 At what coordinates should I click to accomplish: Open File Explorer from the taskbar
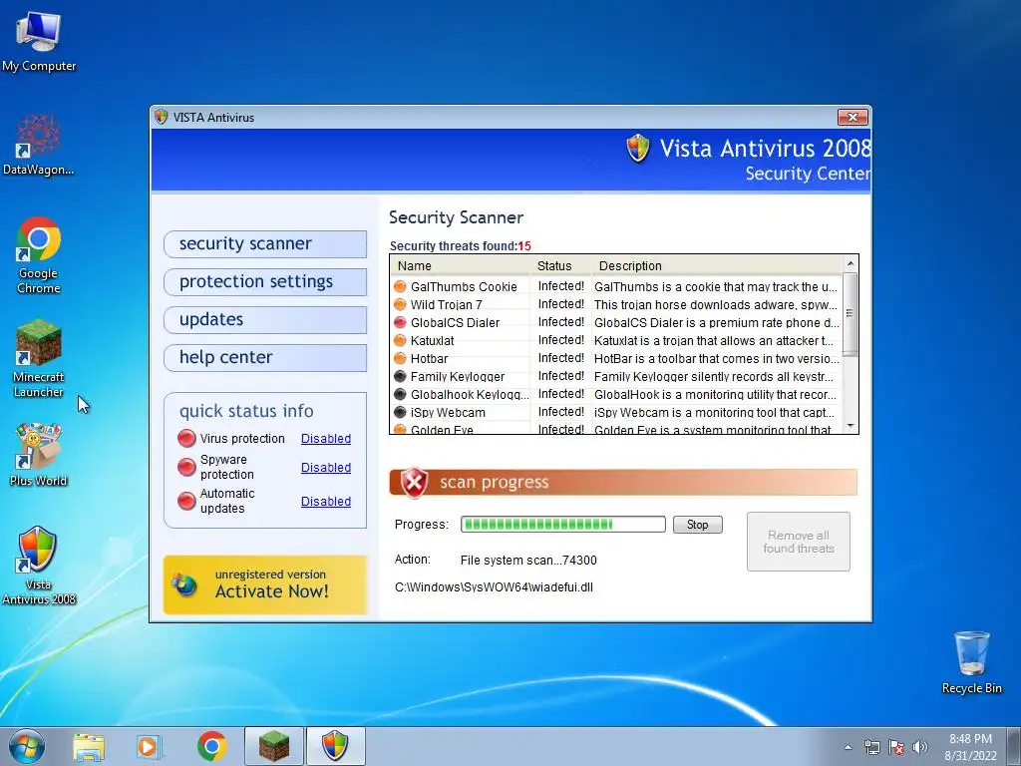pyautogui.click(x=89, y=746)
